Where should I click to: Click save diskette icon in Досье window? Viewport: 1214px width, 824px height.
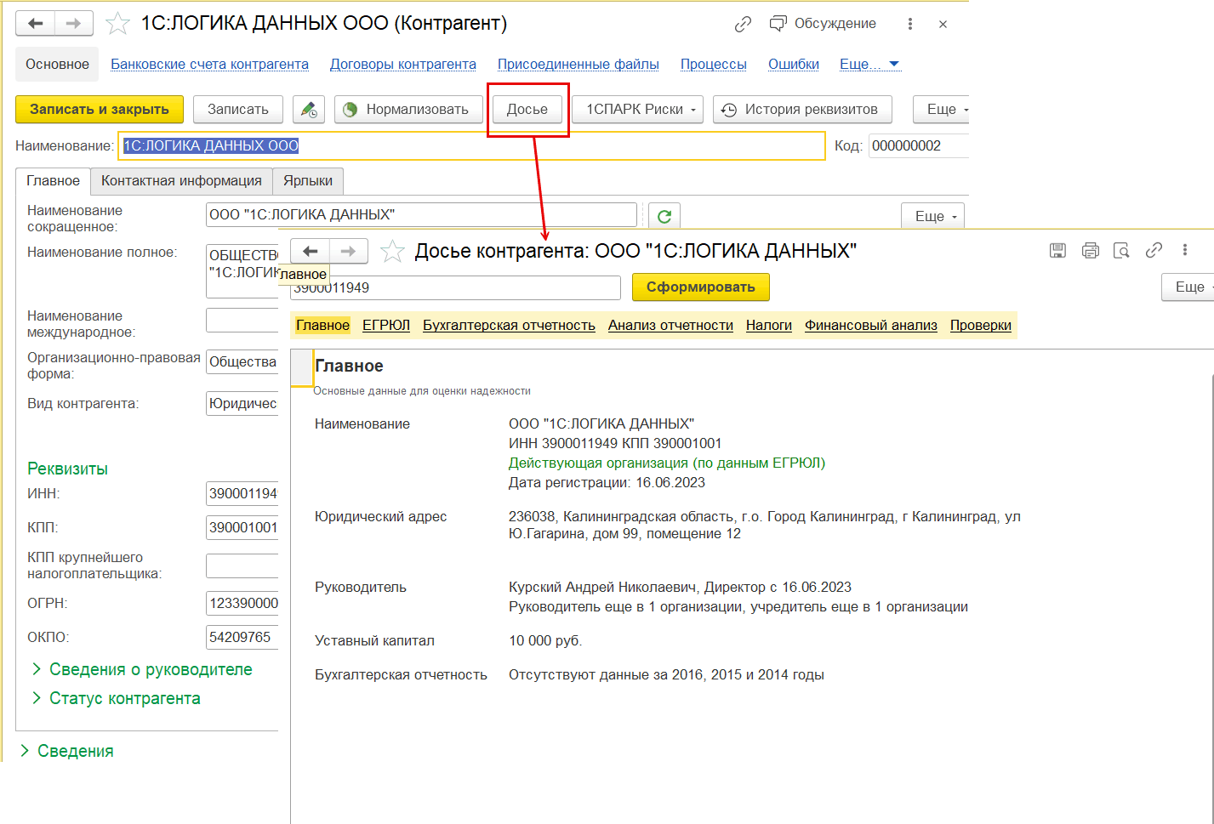coord(1057,250)
